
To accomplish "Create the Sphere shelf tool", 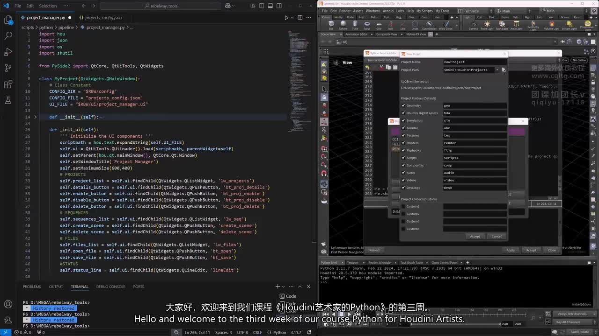I will click(x=343, y=25).
